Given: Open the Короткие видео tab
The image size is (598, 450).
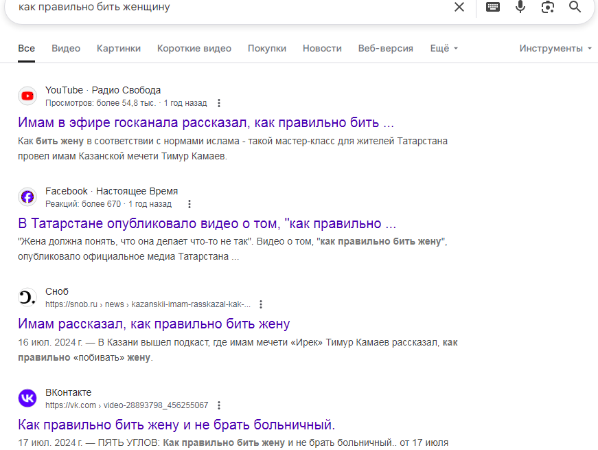Looking at the screenshot, I should pyautogui.click(x=194, y=49).
